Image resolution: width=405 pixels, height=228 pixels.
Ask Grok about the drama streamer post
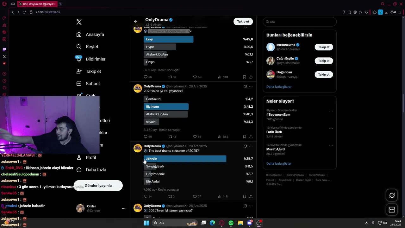click(245, 146)
